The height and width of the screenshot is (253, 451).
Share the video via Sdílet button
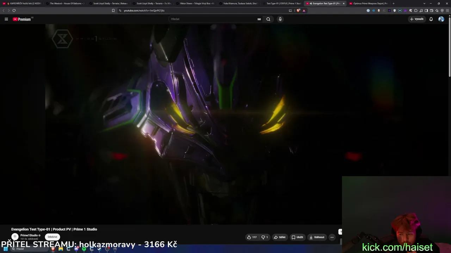pyautogui.click(x=280, y=237)
